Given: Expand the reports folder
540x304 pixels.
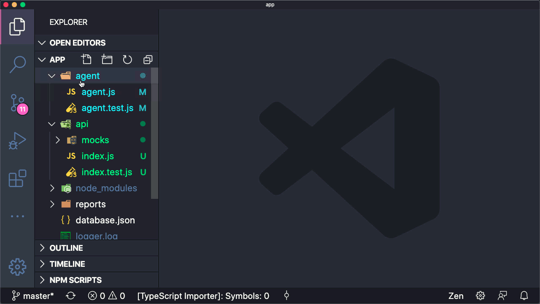Looking at the screenshot, I should [52, 204].
